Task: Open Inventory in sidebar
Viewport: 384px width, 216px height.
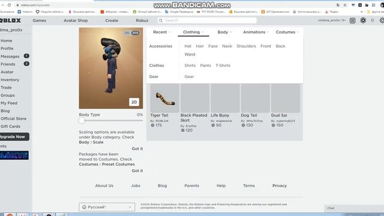Action: coord(10,80)
